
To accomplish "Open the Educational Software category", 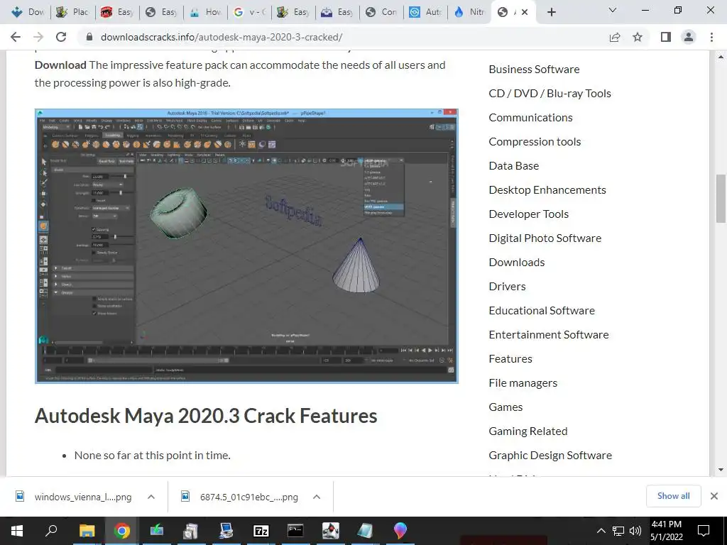I will click(x=542, y=310).
